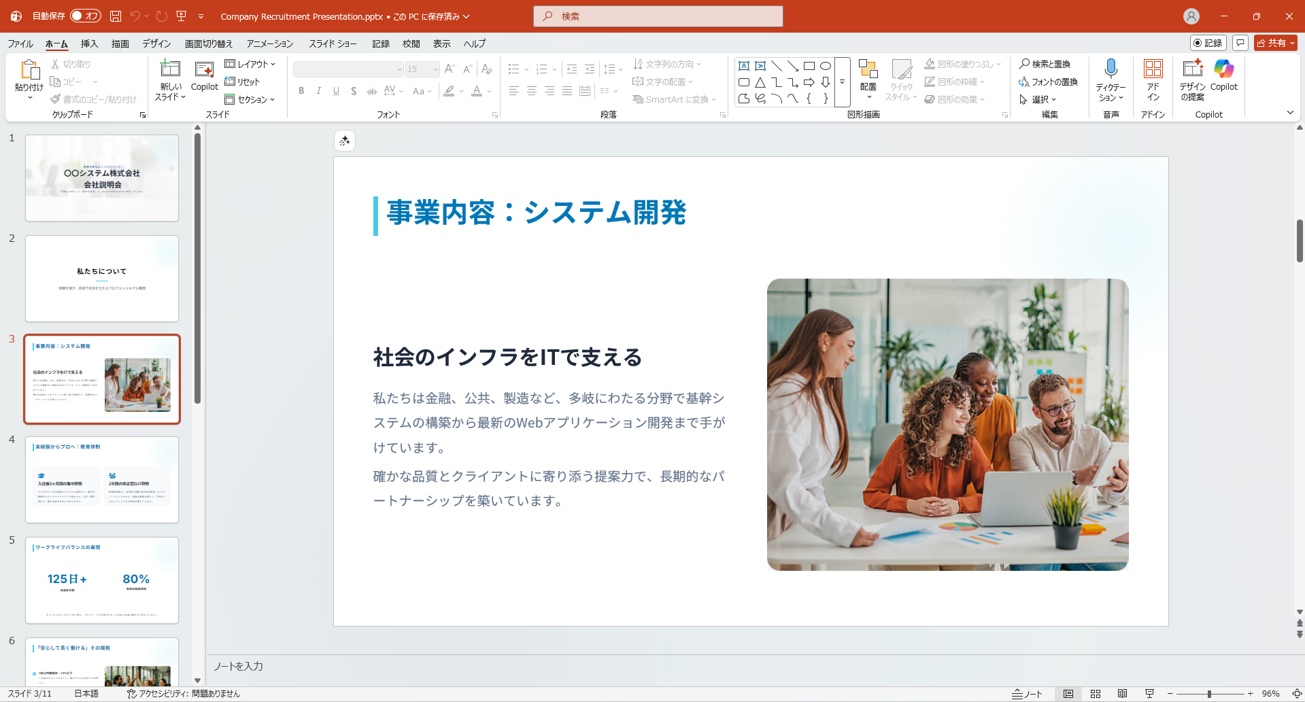Viewport: 1305px width, 702px height.
Task: Open the Section dropdown menu
Action: coord(250,99)
